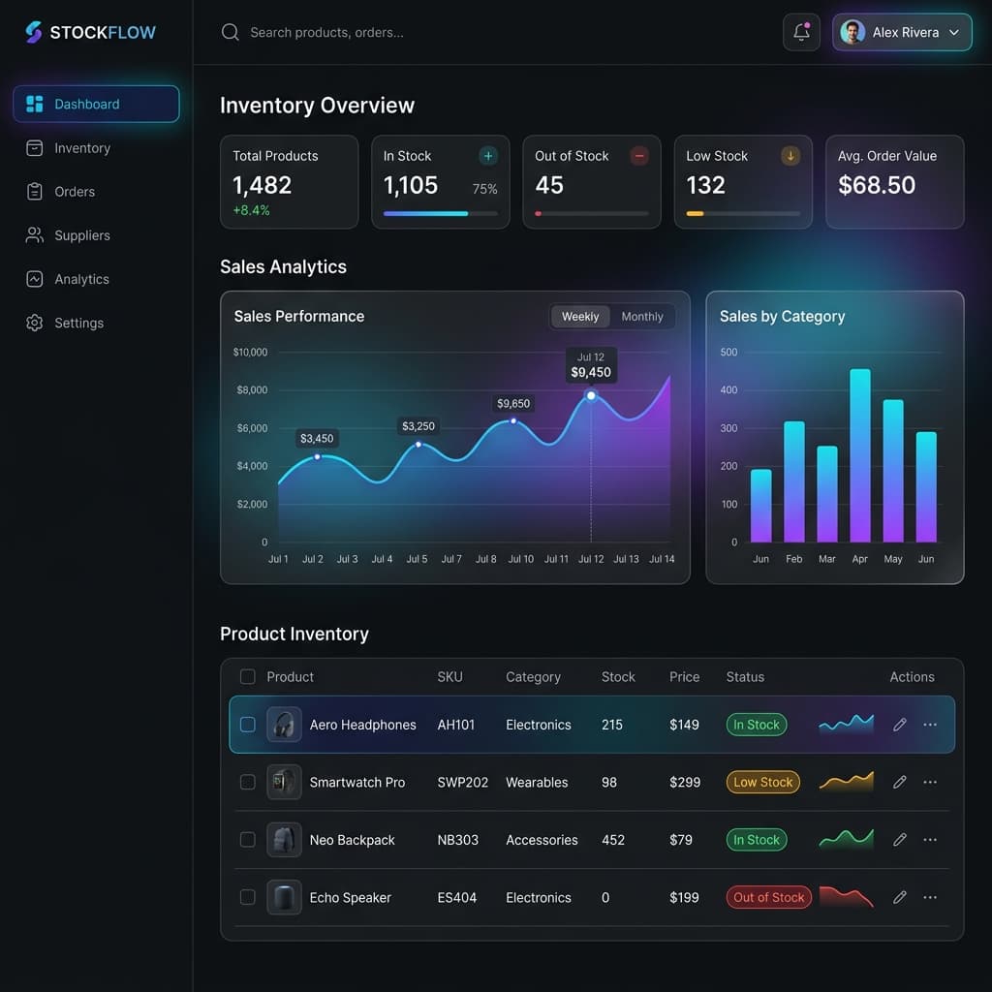Click the In Stock progress bar

[x=441, y=214]
